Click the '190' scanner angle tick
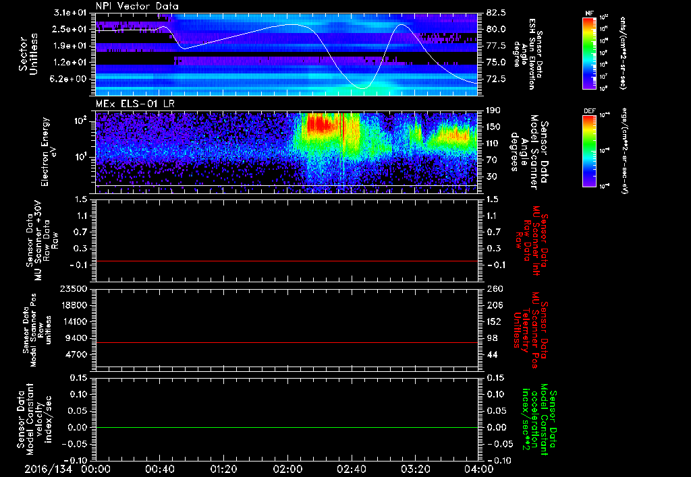The height and width of the screenshot is (477, 691). (493, 110)
